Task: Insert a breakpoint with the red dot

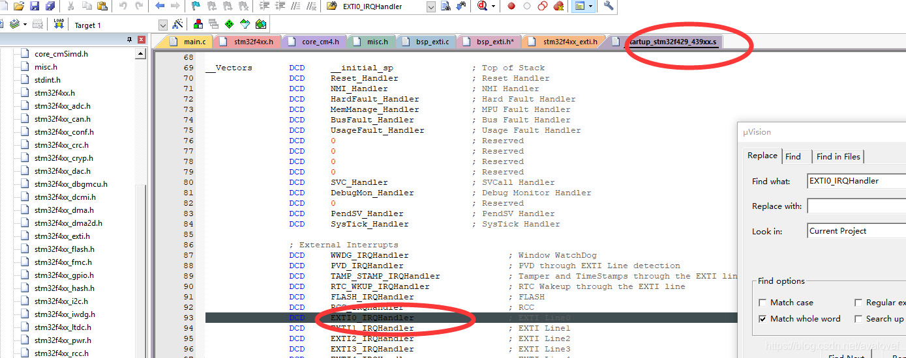Action: (x=511, y=6)
